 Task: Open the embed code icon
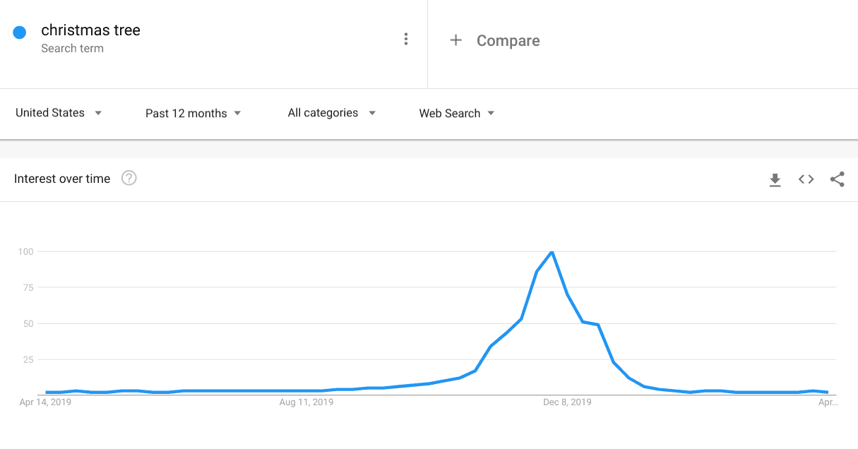(806, 179)
